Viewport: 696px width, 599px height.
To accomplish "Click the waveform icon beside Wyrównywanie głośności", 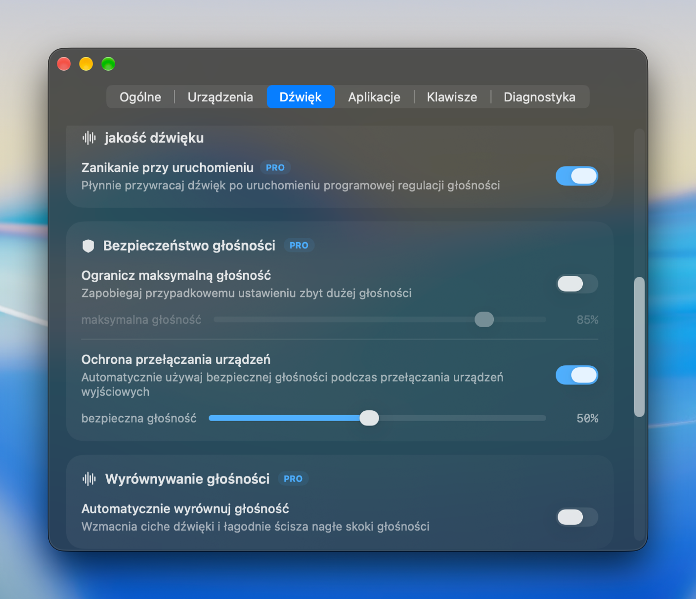I will click(89, 479).
